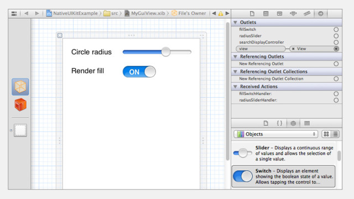
Task: Open the Attributes inspector tab
Action: pyautogui.click(x=293, y=14)
